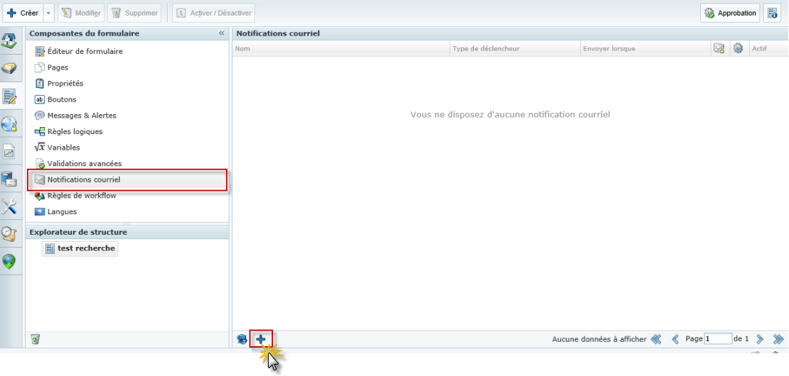The height and width of the screenshot is (376, 789).
Task: Sort by Envoyer lorsque column
Action: [x=645, y=49]
